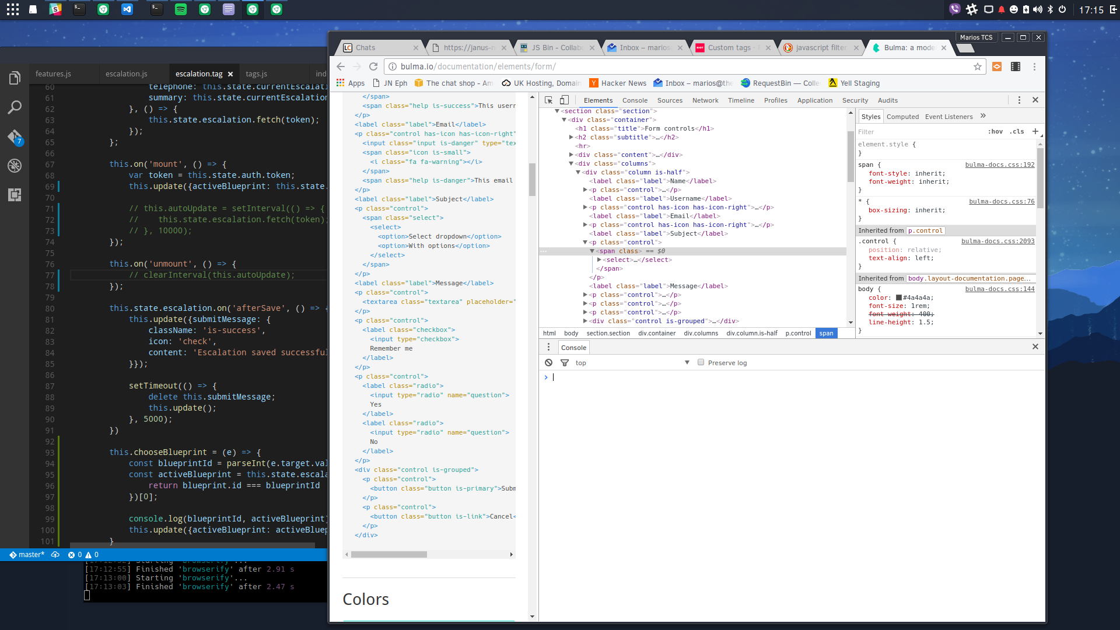Expand the select element node
This screenshot has height=630, width=1120.
599,260
